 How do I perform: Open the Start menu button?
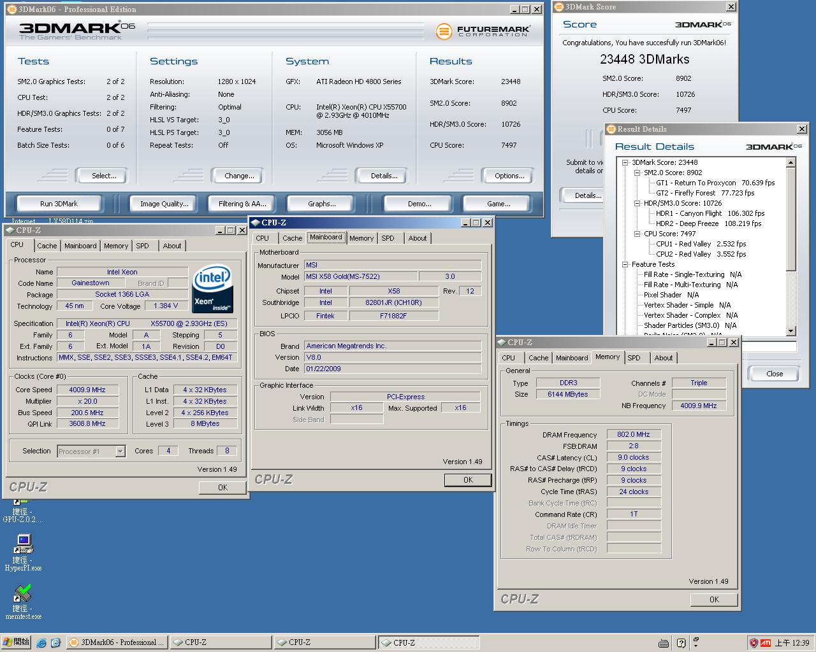16,642
